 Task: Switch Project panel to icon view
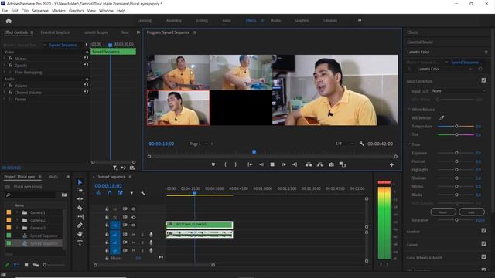26,265
